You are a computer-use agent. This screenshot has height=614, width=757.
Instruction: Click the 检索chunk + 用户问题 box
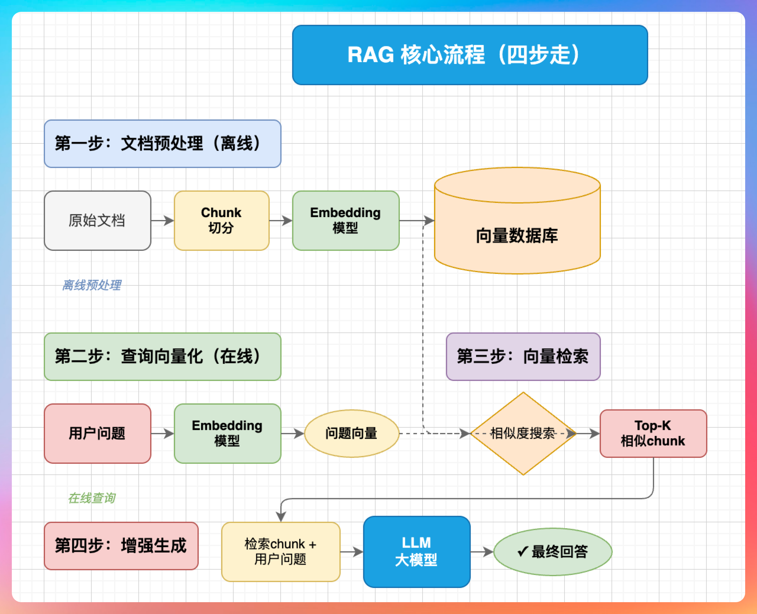(280, 552)
